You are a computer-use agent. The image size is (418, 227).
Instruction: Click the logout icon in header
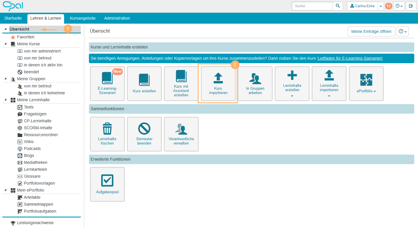tap(411, 6)
